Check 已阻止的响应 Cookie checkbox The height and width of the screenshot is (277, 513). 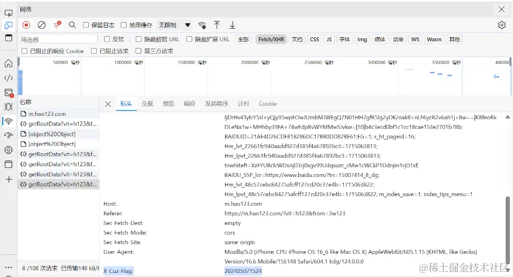pyautogui.click(x=24, y=51)
